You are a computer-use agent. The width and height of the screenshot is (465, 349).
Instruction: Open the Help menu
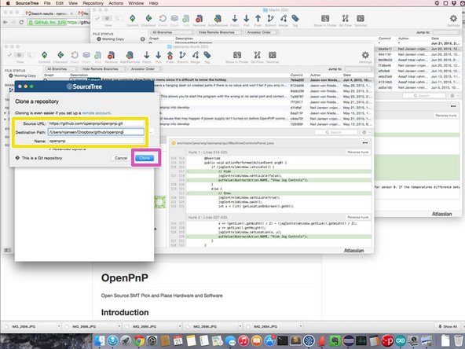tap(153, 3)
